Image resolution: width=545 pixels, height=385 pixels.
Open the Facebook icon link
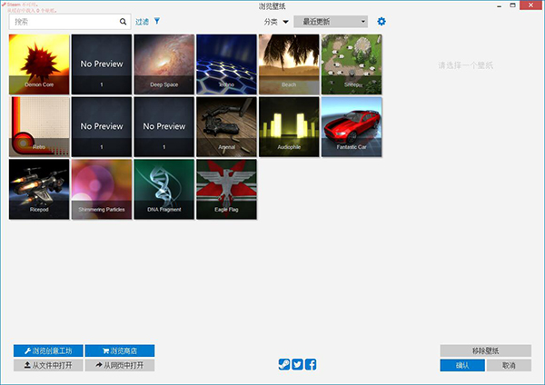pyautogui.click(x=311, y=364)
